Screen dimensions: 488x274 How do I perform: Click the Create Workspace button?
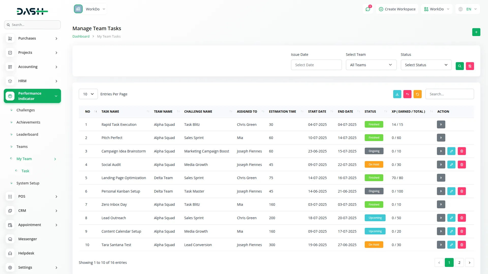pos(397,9)
